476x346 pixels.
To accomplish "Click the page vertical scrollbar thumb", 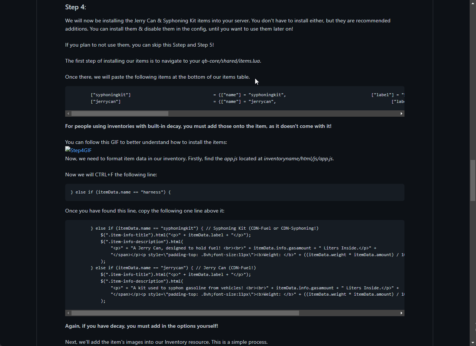I will [x=473, y=180].
